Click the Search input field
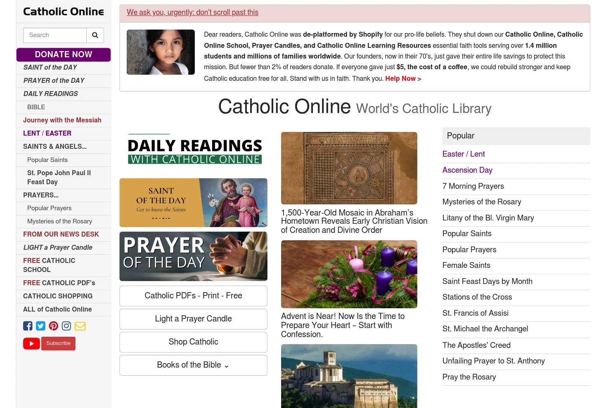This screenshot has height=408, width=613. pyautogui.click(x=55, y=35)
